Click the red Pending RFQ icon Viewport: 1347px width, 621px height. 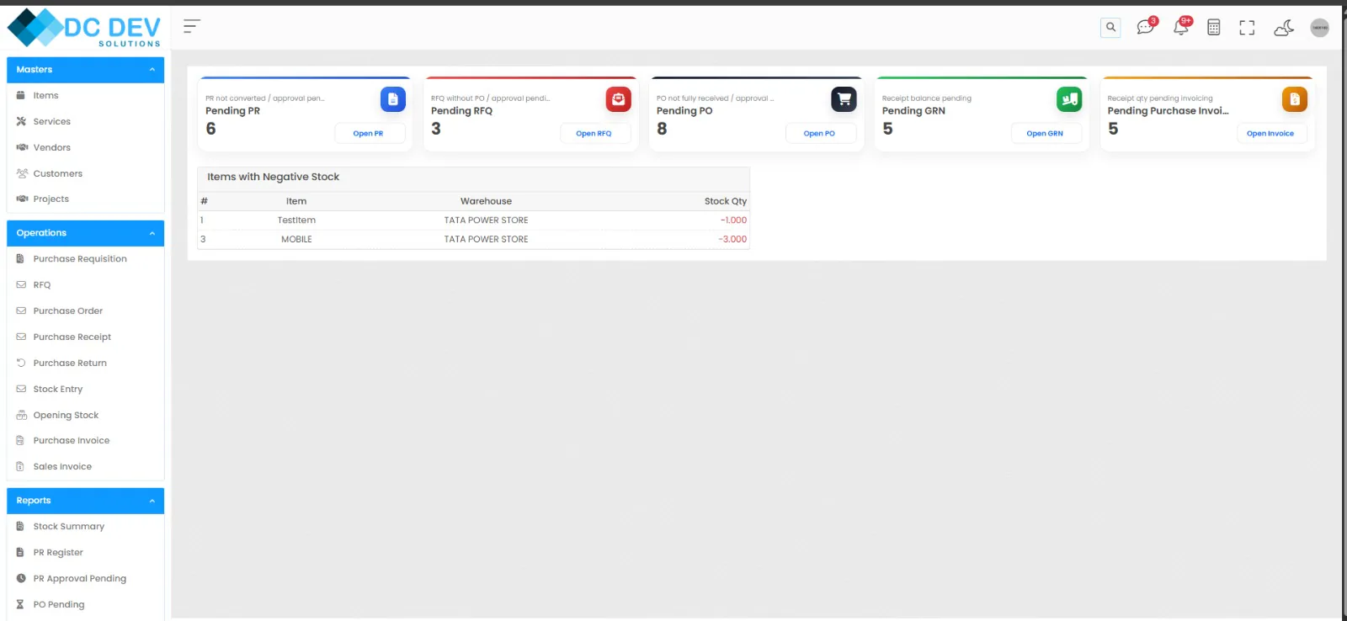tap(619, 99)
